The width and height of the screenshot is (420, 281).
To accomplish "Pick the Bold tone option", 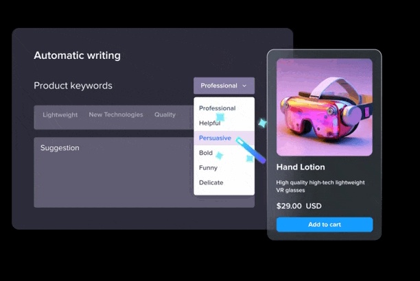I will click(x=206, y=153).
